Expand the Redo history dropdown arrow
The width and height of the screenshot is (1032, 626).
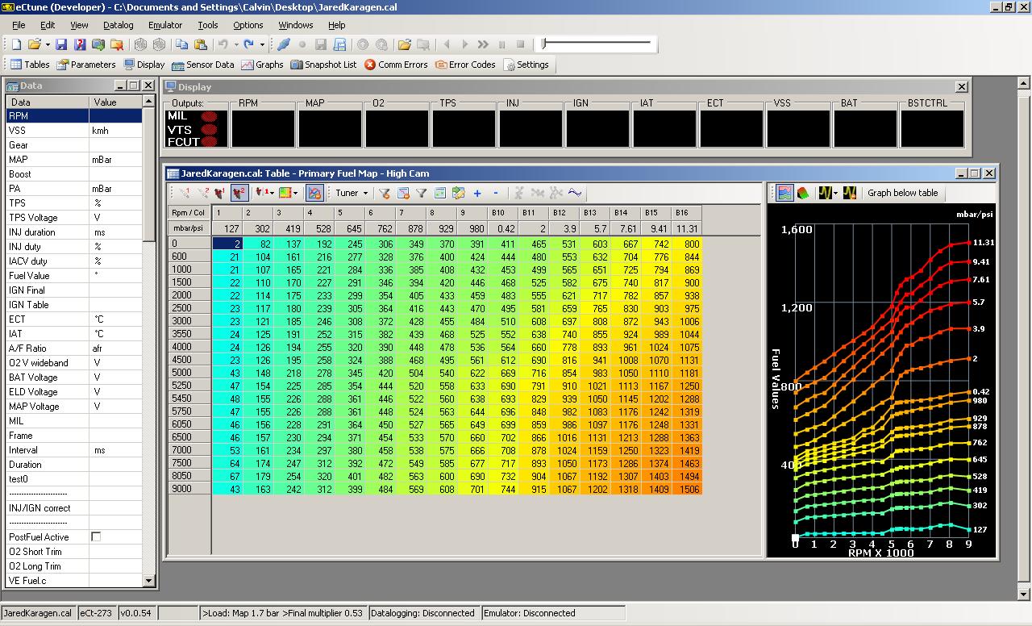[x=261, y=44]
